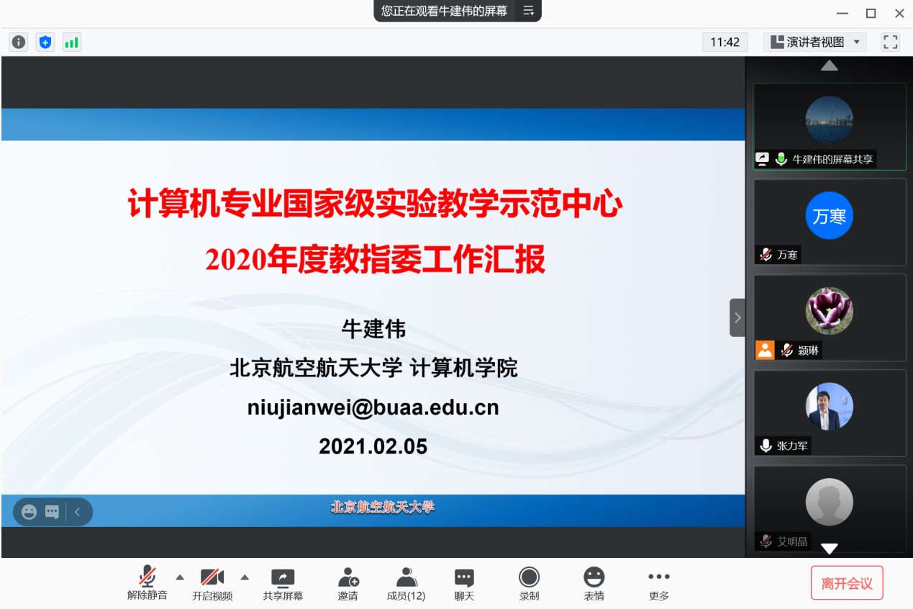The height and width of the screenshot is (609, 913).
Task: Turn on video (开启视频)
Action: tap(212, 584)
